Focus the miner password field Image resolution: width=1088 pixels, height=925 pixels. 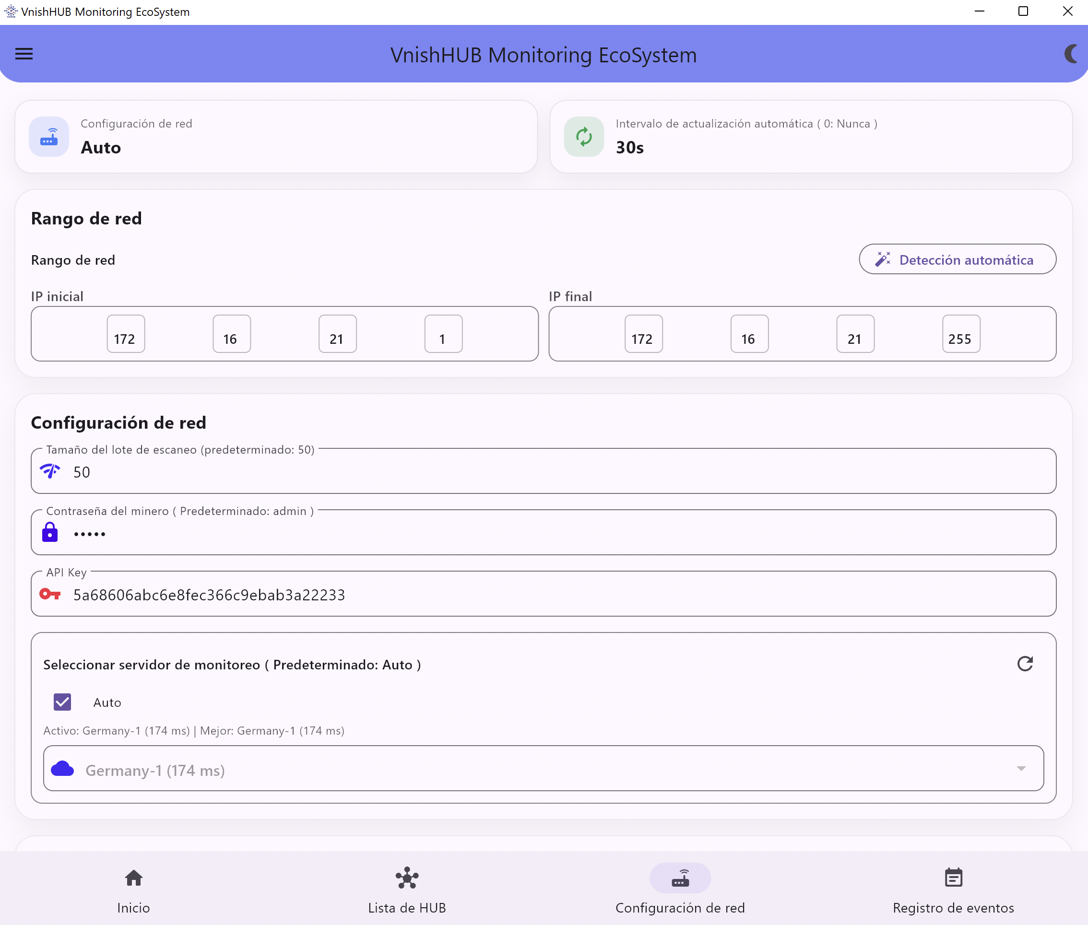pos(544,532)
